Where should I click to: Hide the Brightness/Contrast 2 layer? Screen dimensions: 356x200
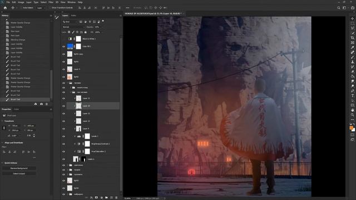tap(63, 144)
